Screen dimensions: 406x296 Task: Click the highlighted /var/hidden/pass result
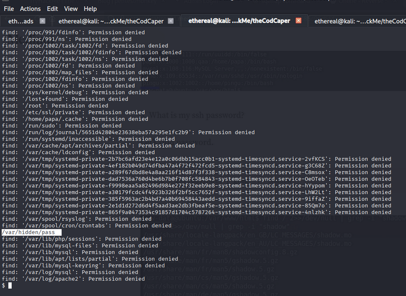click(31, 232)
